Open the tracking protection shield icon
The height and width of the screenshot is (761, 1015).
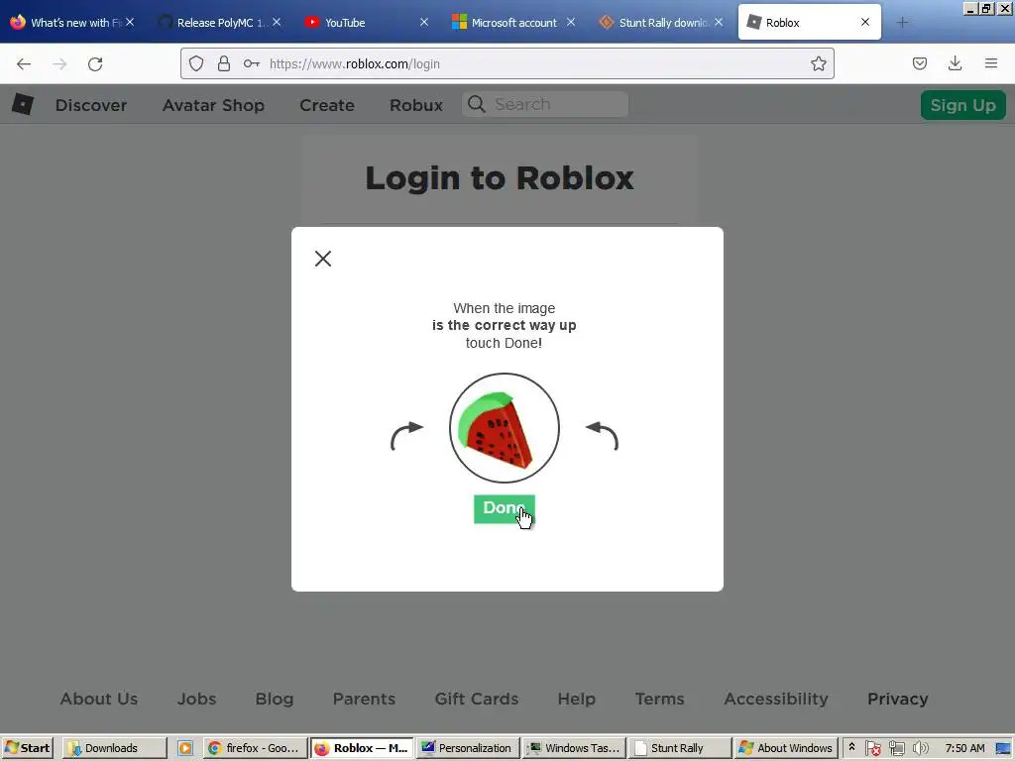196,63
